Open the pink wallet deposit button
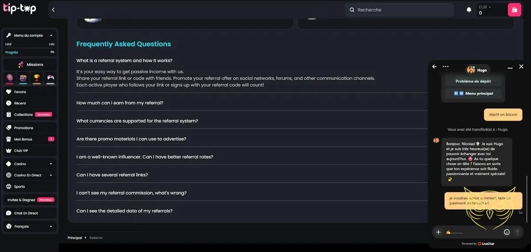The height and width of the screenshot is (252, 531). pos(514,10)
